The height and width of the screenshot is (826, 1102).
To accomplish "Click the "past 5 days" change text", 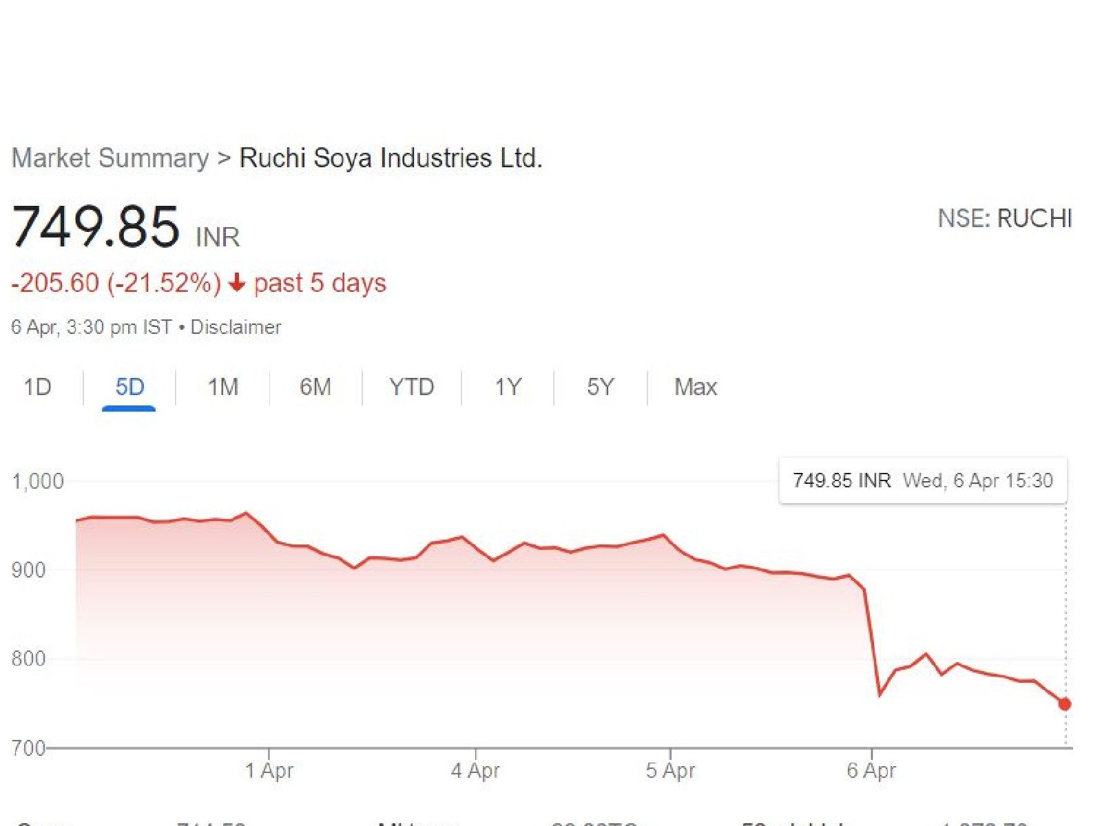I will click(x=320, y=283).
